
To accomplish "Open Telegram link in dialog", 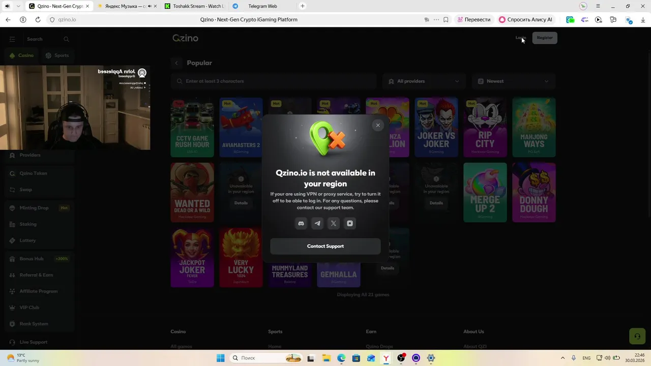I will [317, 223].
